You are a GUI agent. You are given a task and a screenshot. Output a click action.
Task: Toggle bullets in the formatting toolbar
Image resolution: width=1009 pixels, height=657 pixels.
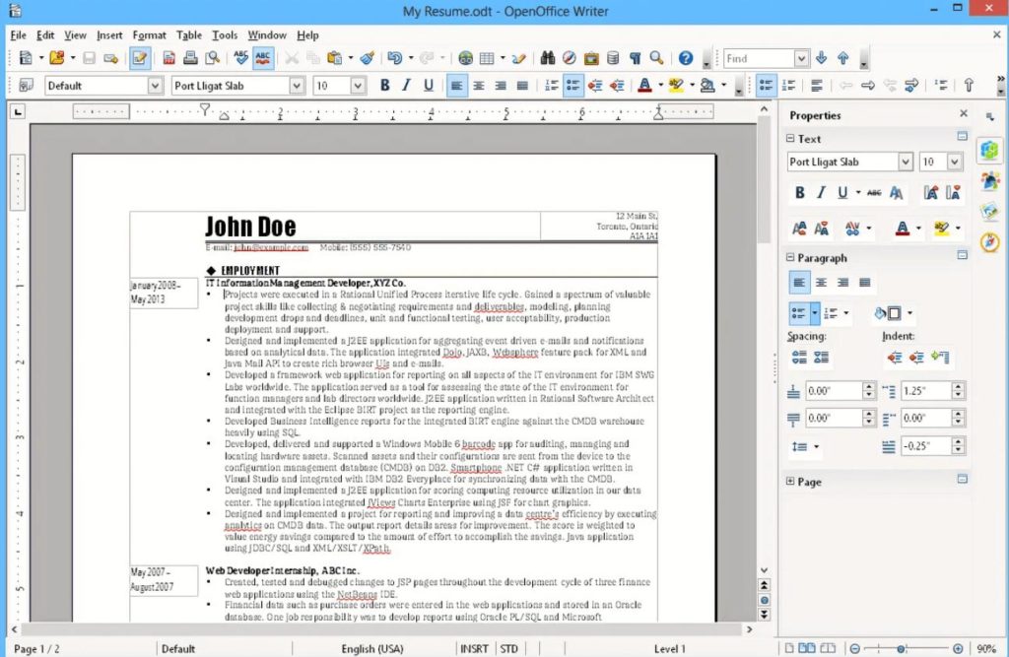(x=572, y=86)
